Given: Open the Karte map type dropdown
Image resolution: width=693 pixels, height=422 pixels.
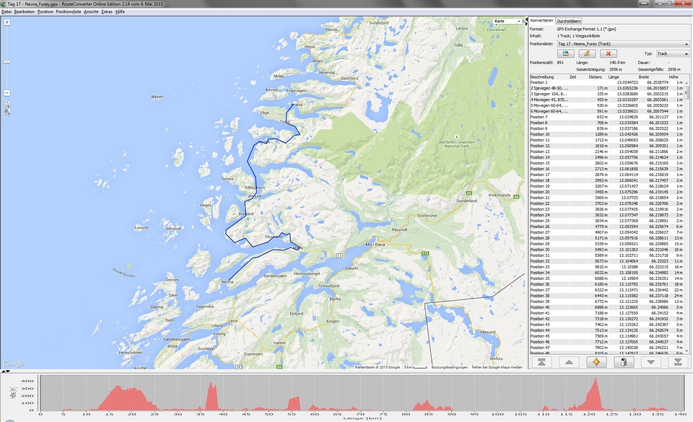Looking at the screenshot, I should point(509,22).
